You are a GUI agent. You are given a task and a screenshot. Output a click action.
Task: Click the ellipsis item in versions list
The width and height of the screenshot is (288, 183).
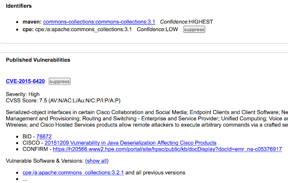25,179
